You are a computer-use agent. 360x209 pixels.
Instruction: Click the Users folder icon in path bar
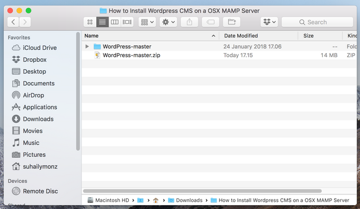[140, 201]
